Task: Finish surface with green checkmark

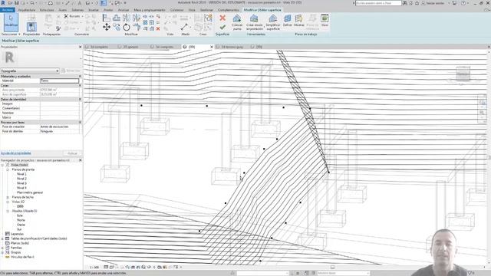Action: coord(222,28)
